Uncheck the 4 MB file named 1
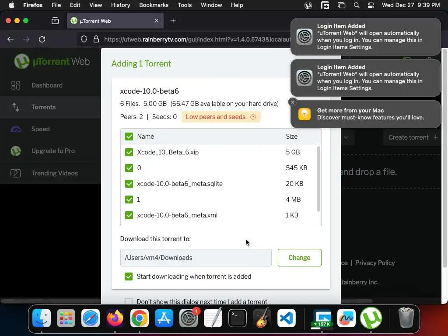Viewport: 448px width, 336px height. [129, 199]
